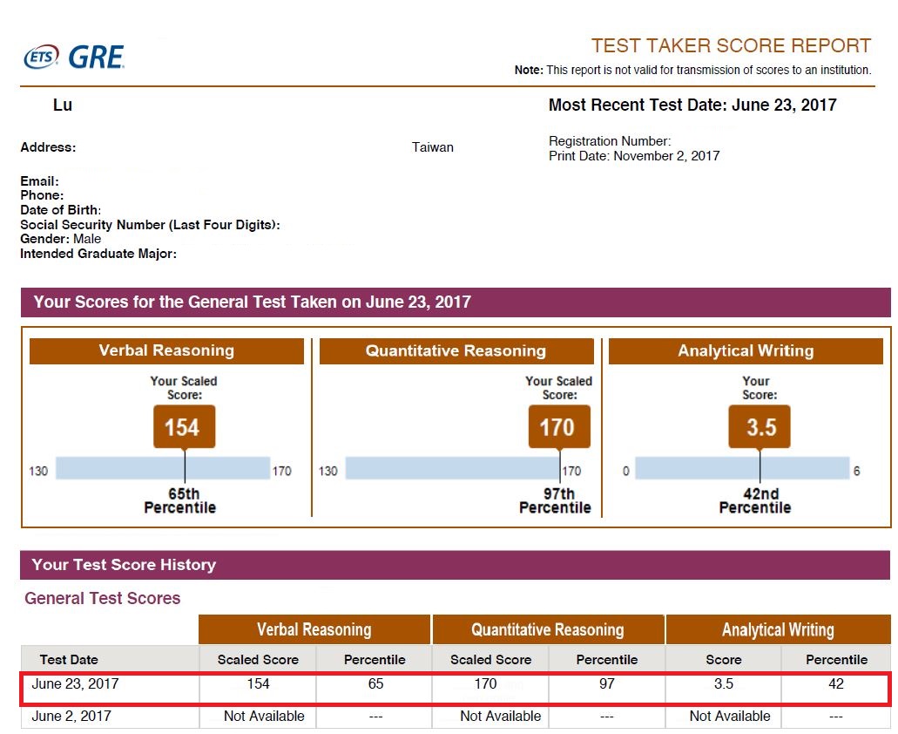Image resolution: width=898 pixels, height=734 pixels.
Task: Click the Analytical Writing score panel header
Action: [746, 350]
